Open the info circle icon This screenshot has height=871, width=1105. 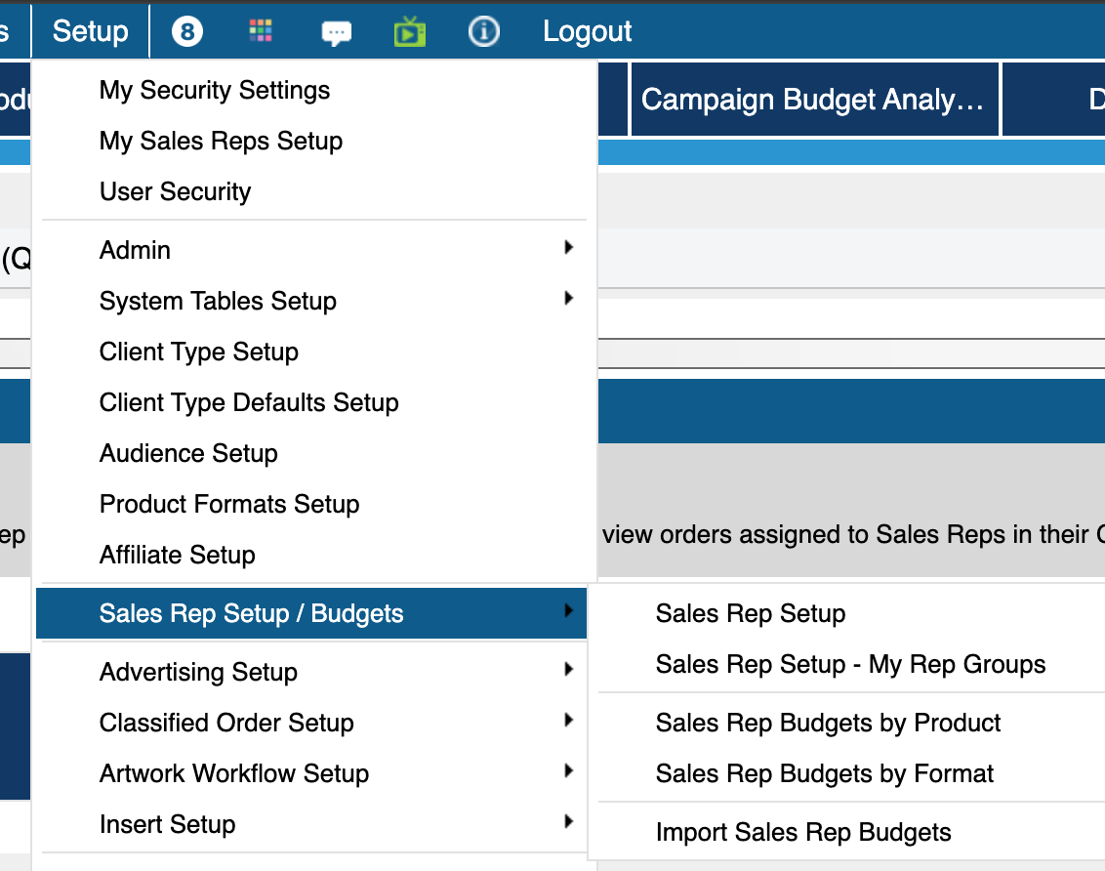pyautogui.click(x=483, y=32)
